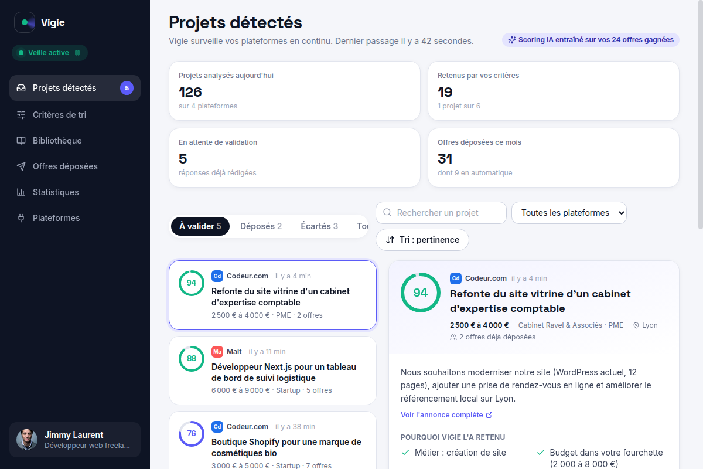This screenshot has width=703, height=469.
Task: Click the magnifier icon in the search box
Action: (x=387, y=213)
